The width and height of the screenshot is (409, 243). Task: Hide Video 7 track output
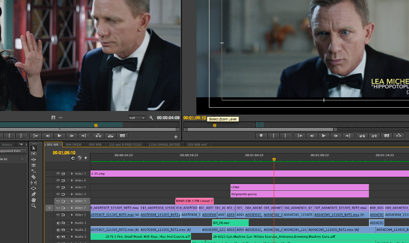[58, 174]
